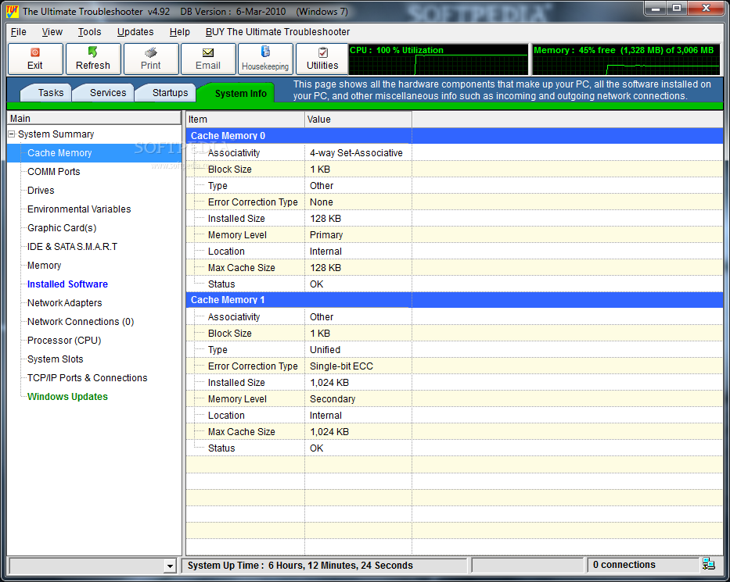Click the Single-bit ECC value
This screenshot has height=582, width=730.
[341, 366]
